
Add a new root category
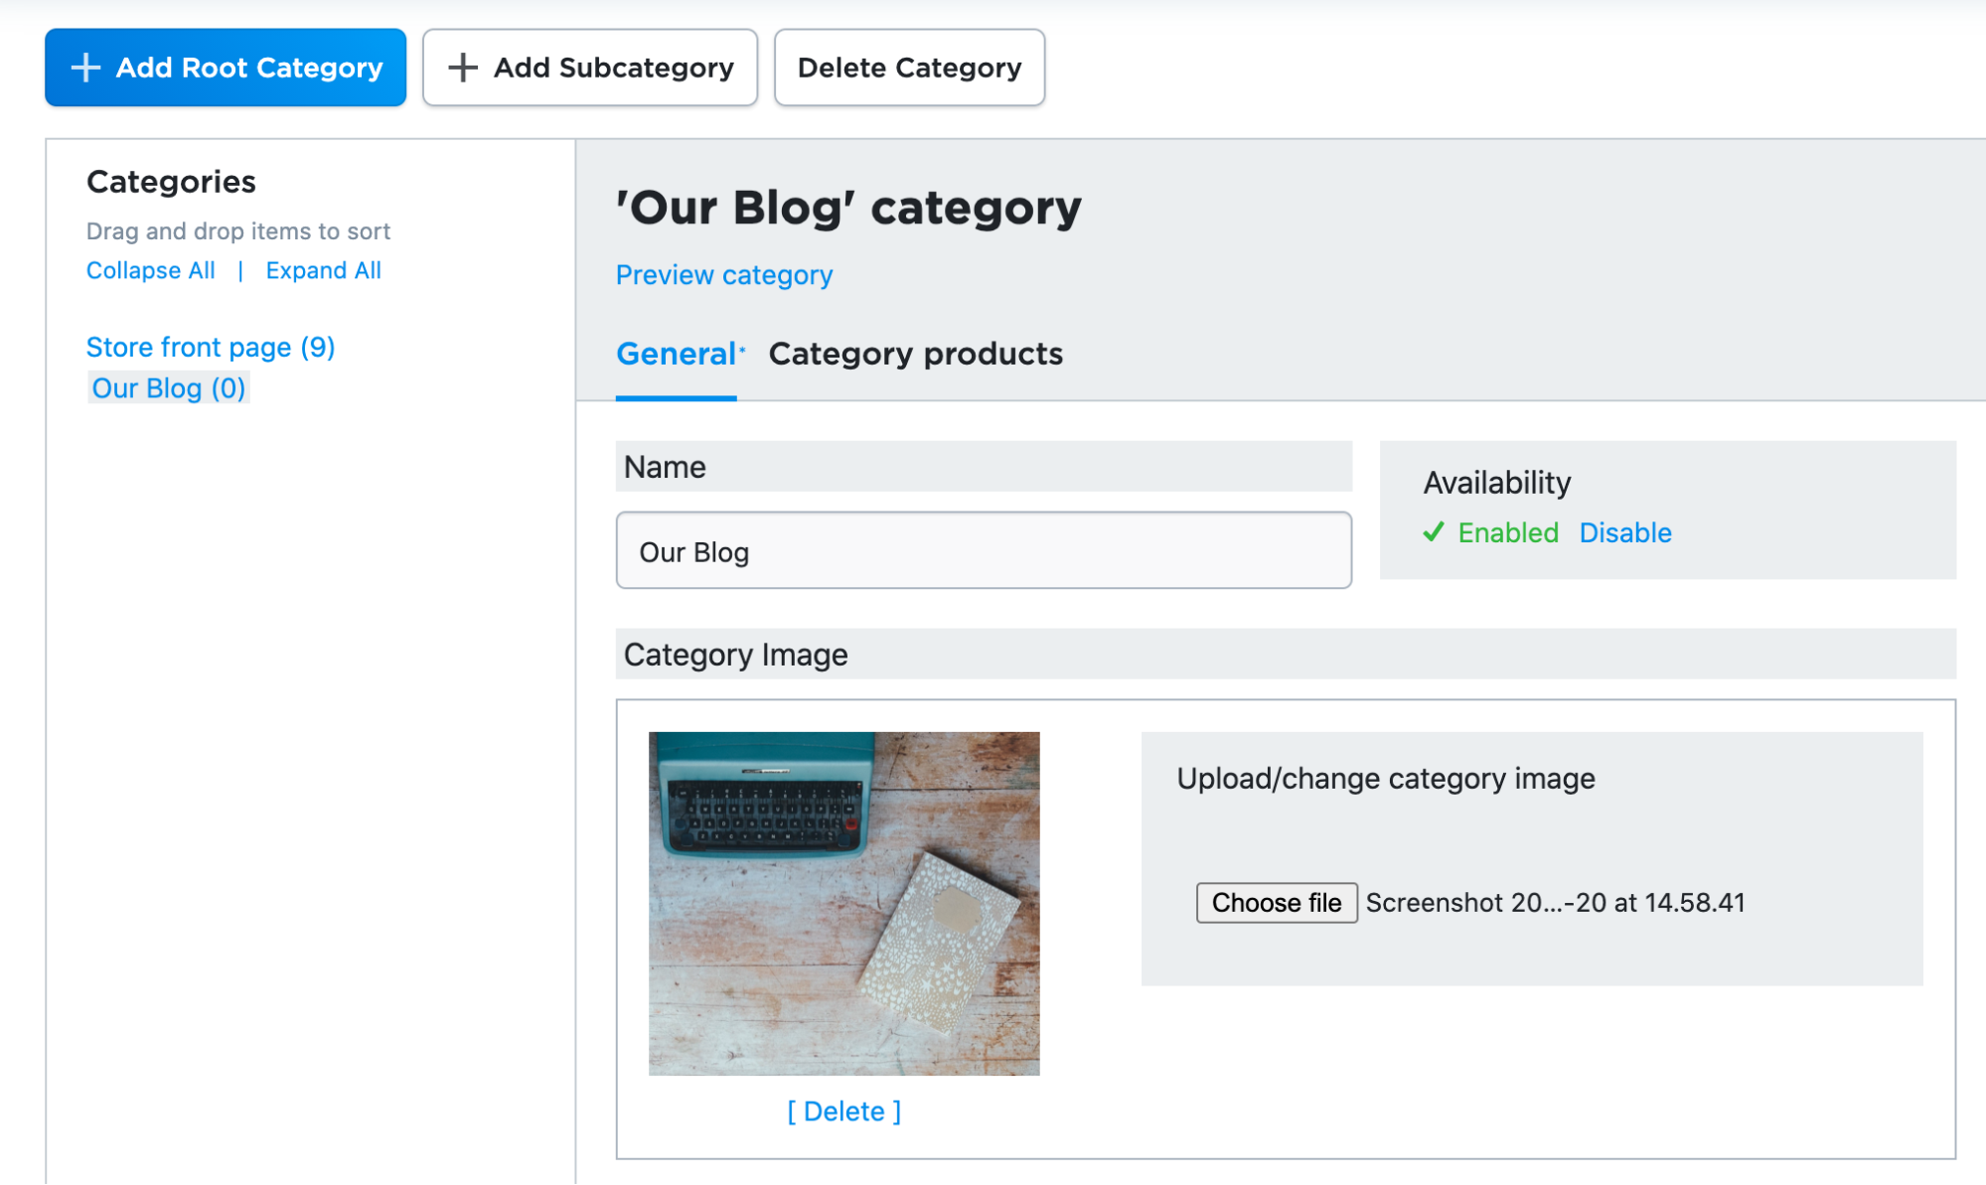225,68
